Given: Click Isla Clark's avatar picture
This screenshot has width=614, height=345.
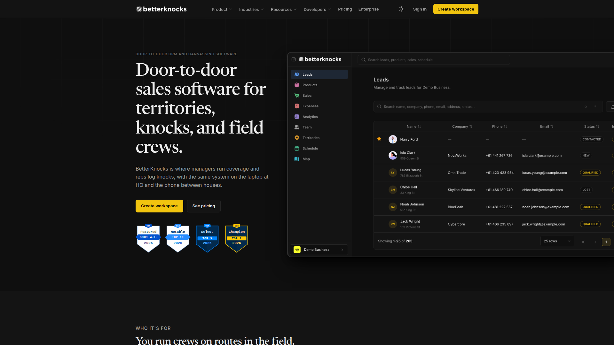Looking at the screenshot, I should (393, 156).
